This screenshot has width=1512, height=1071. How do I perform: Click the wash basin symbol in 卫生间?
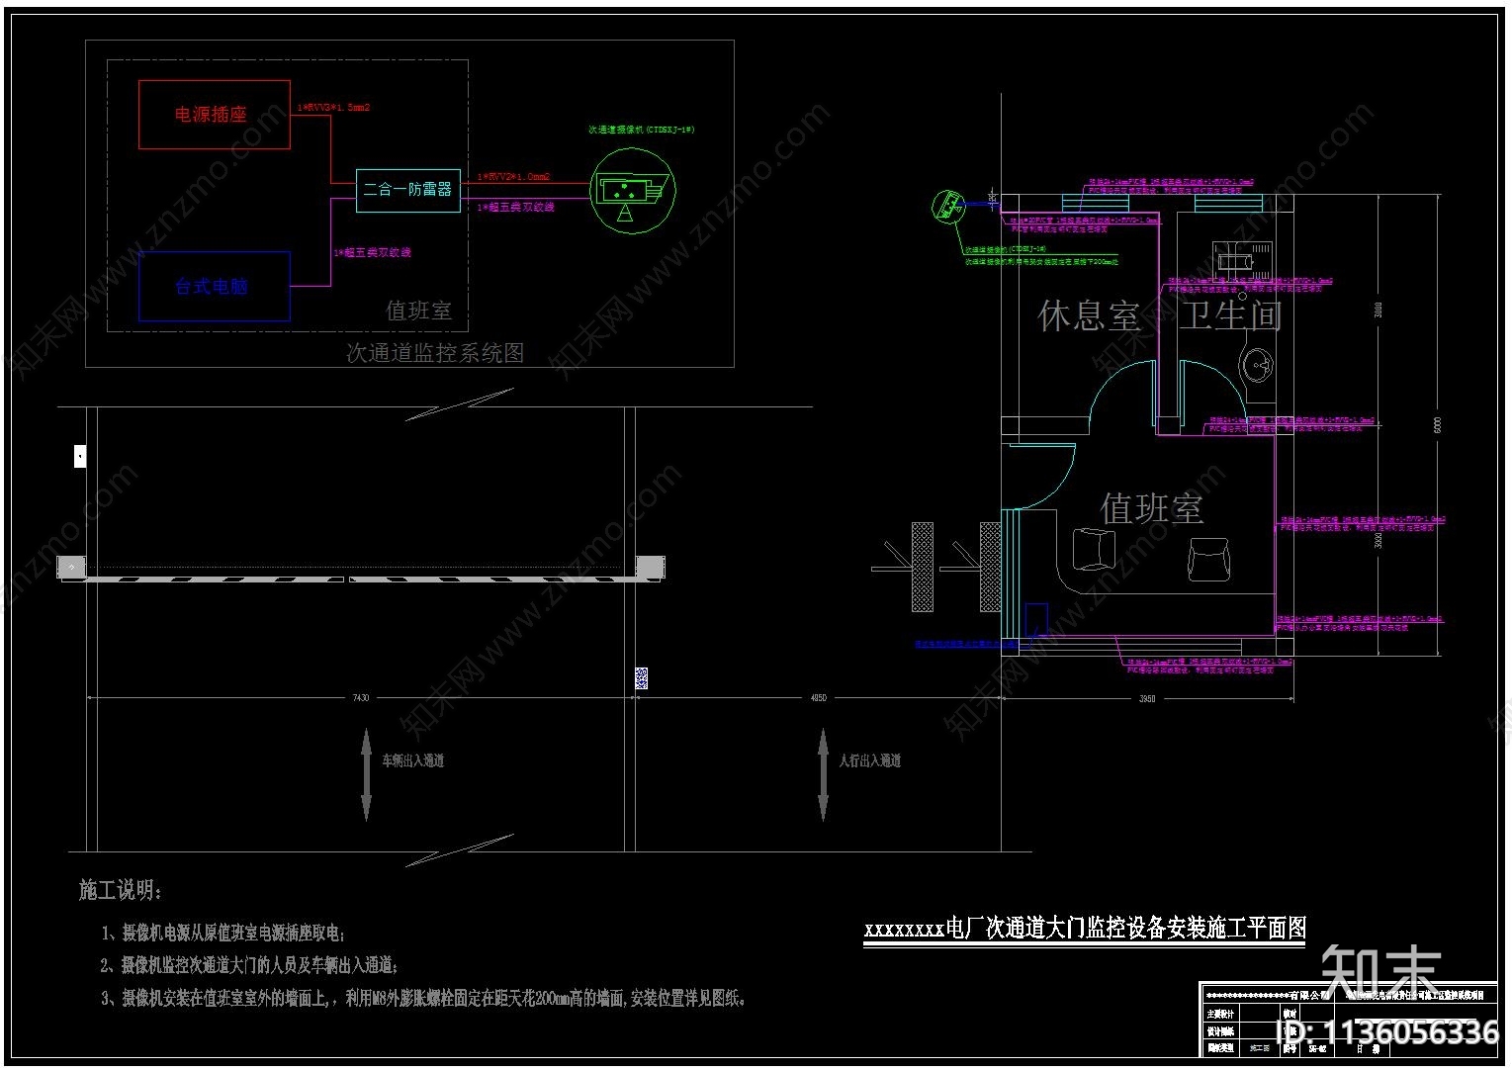[1258, 365]
